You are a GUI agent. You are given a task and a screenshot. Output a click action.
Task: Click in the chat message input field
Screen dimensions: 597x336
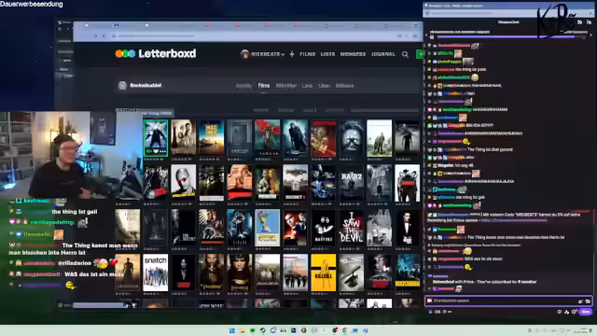[x=503, y=301]
